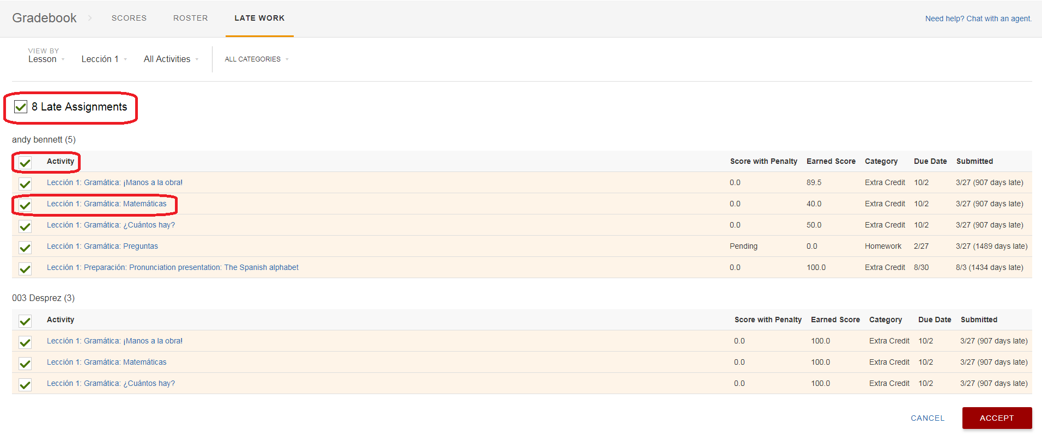Viewport: 1042px width, 436px height.
Task: Click the andy bennett (5) student heading
Action: coord(44,139)
